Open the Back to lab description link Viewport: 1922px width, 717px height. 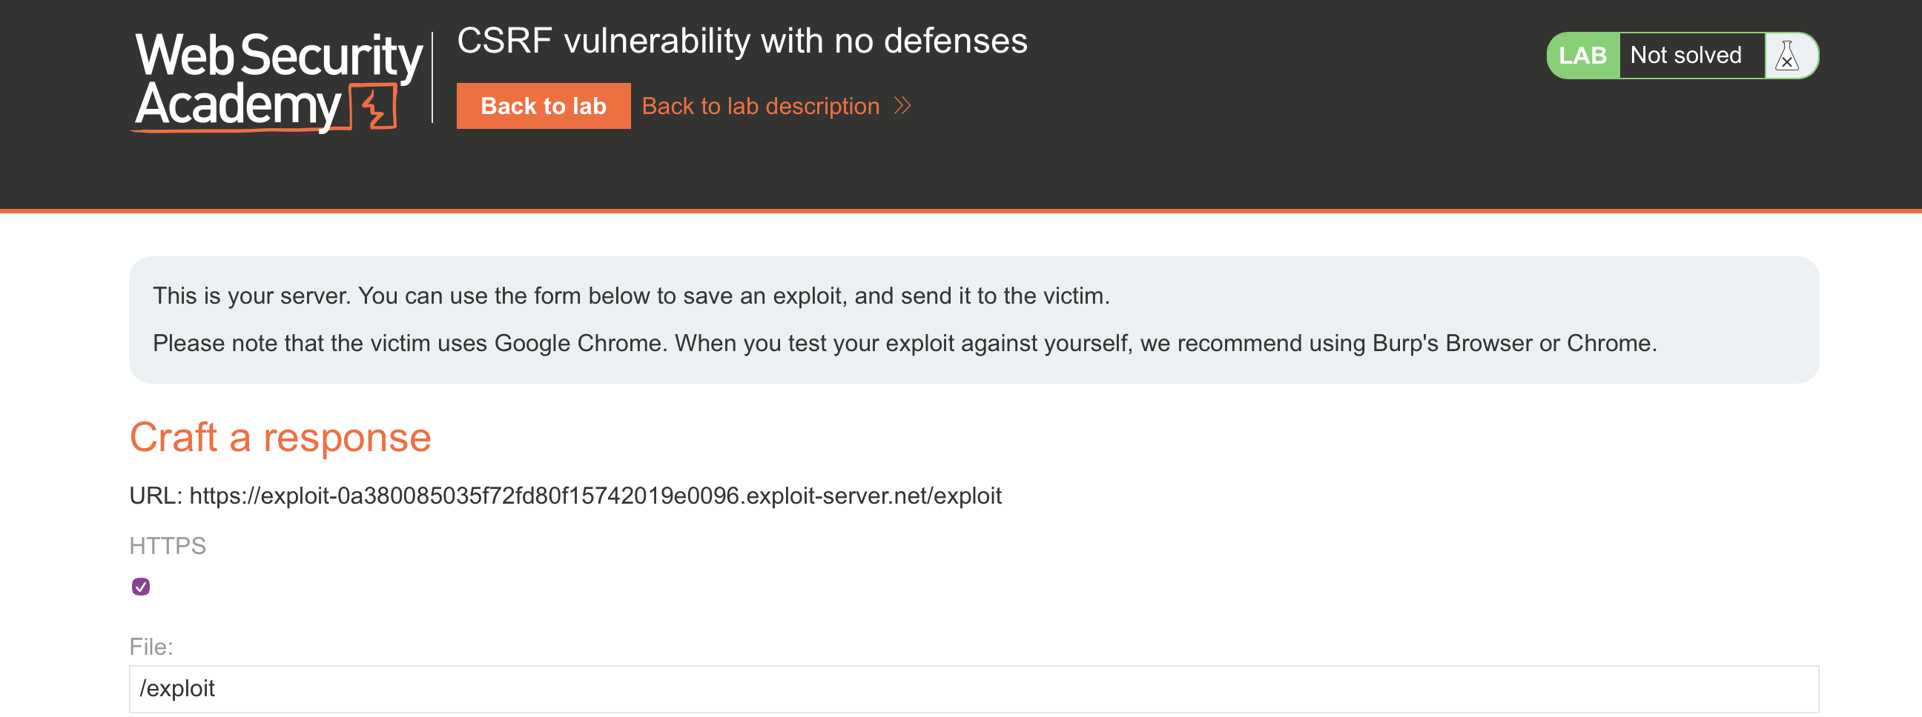coord(760,106)
